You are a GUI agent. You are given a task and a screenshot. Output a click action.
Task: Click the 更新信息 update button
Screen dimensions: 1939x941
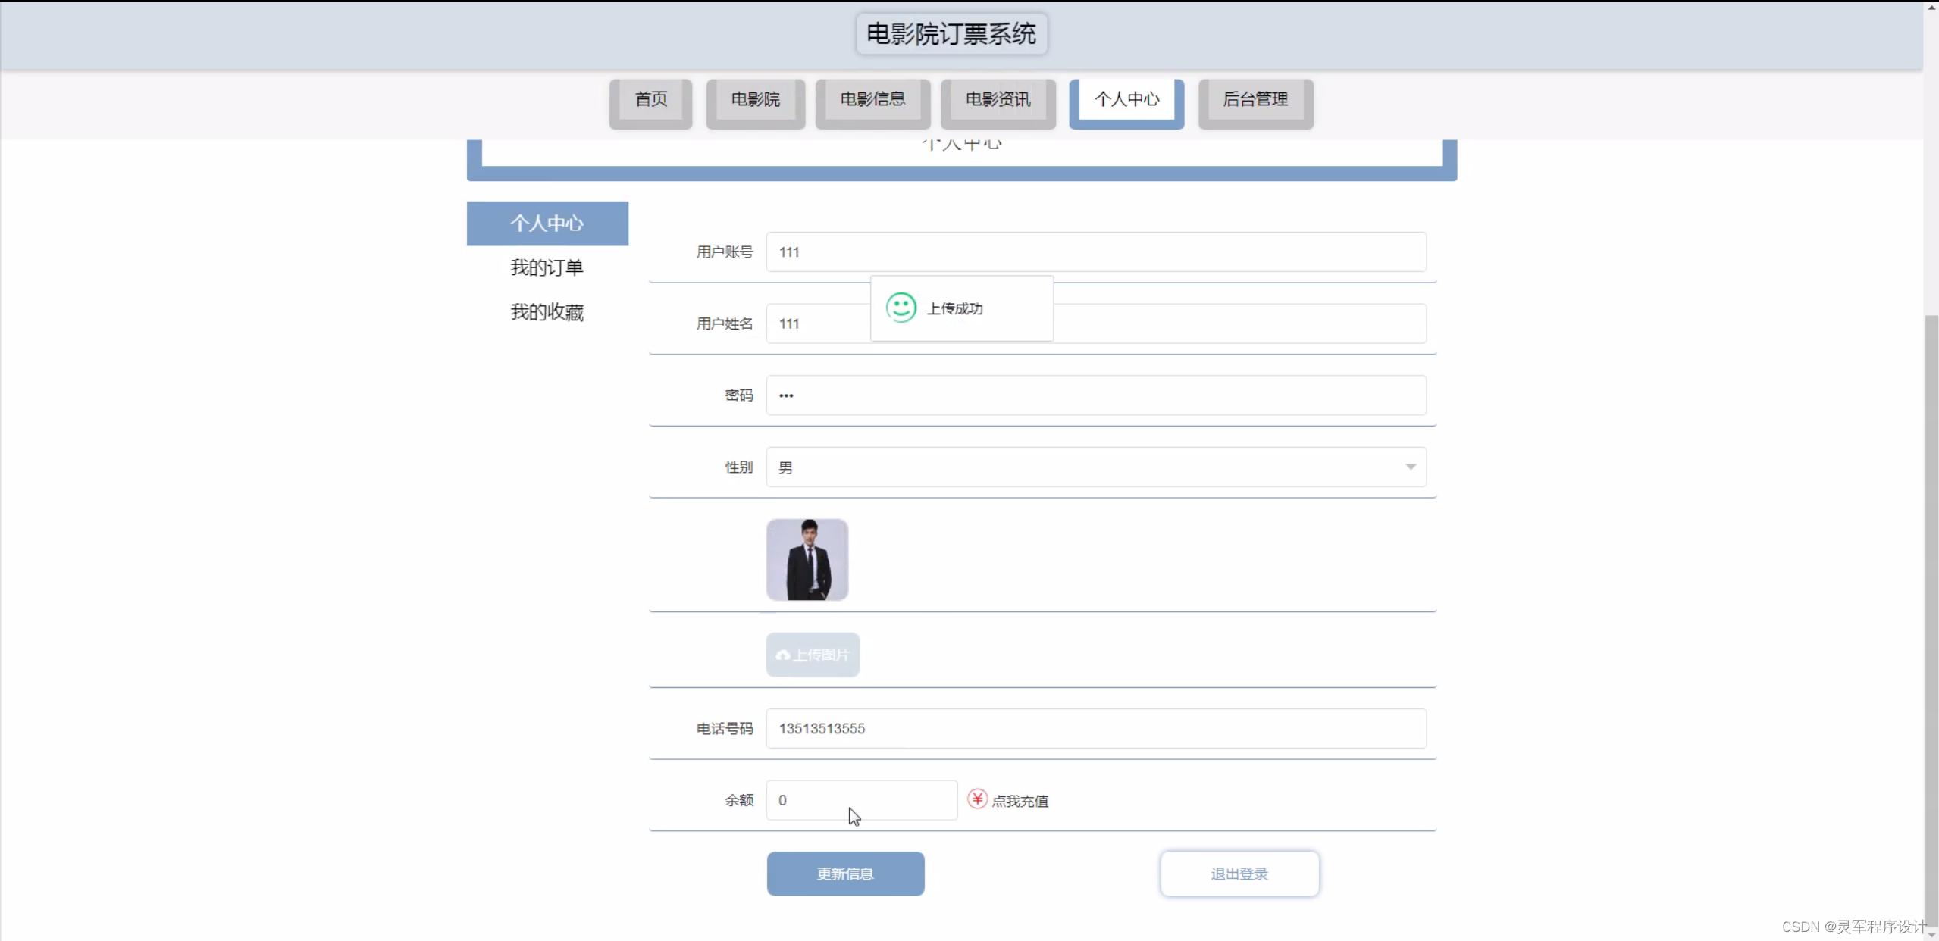(x=844, y=874)
